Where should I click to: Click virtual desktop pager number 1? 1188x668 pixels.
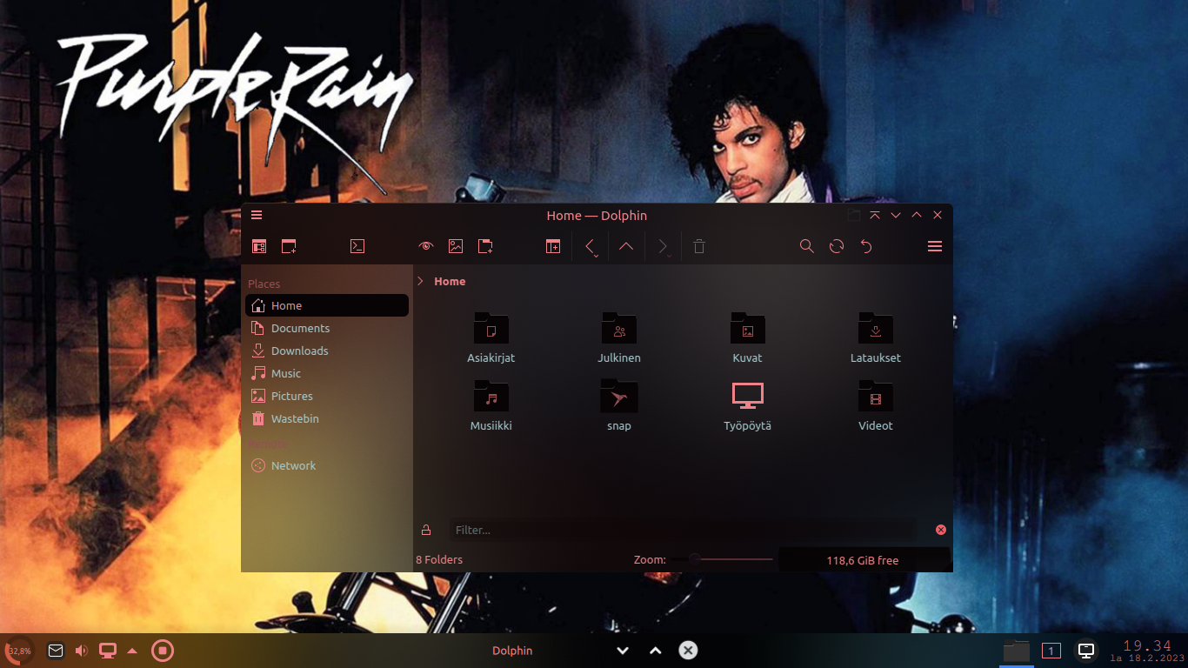1051,651
